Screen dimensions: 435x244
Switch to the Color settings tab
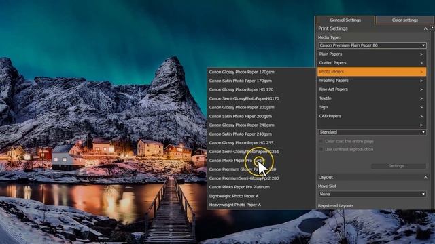coord(405,20)
